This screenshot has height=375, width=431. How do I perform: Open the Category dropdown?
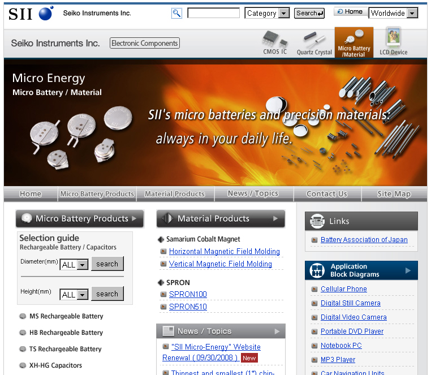267,13
